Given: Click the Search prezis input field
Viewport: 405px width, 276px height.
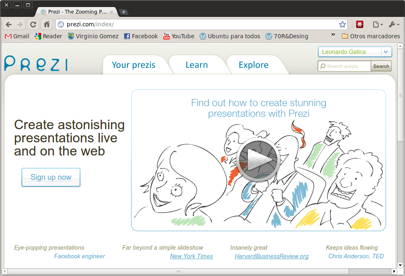Looking at the screenshot, I should [x=344, y=66].
